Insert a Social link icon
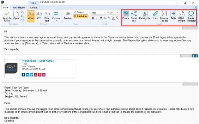Viewport: 199px width, 124px height. pyautogui.click(x=134, y=16)
